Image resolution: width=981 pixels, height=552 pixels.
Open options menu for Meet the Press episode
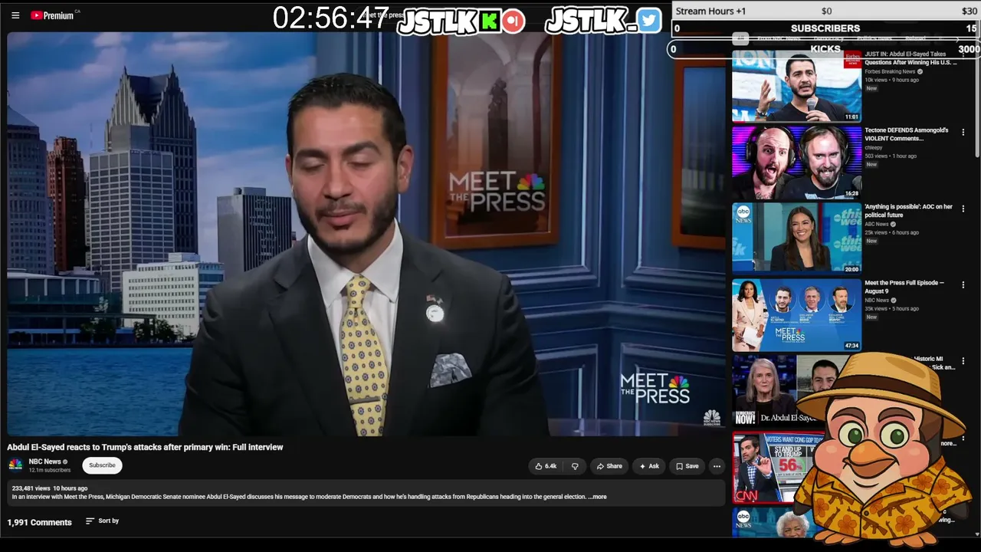[963, 284]
